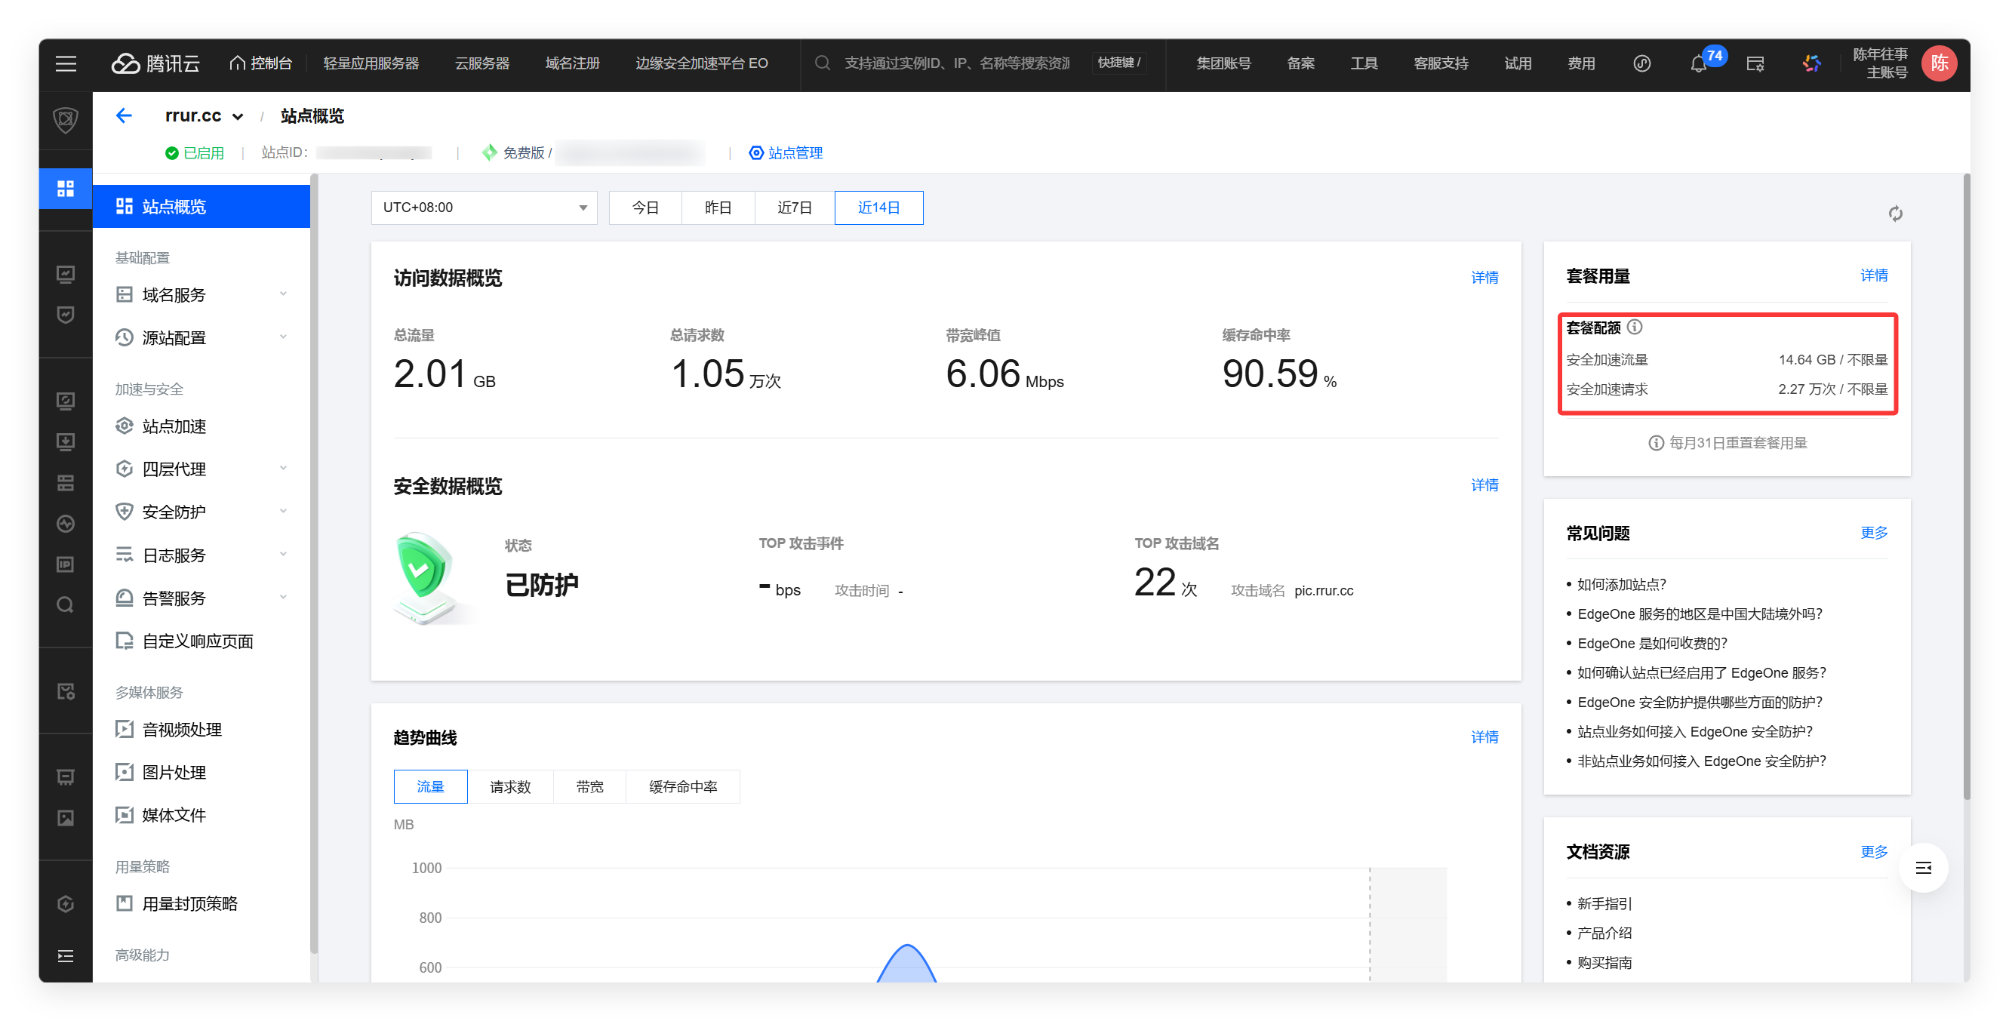Click the music-note icon in top bar

tap(1641, 64)
